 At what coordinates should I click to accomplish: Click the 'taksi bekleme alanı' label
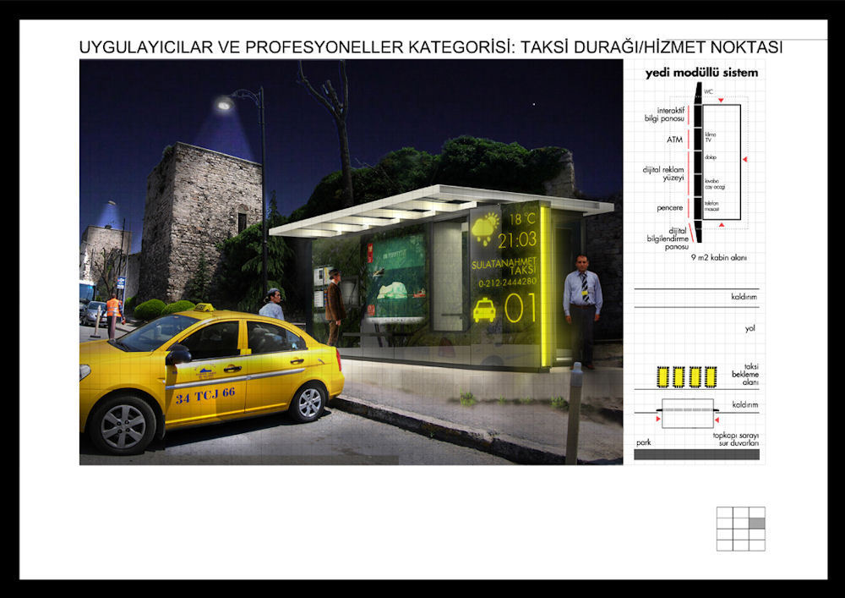745,374
